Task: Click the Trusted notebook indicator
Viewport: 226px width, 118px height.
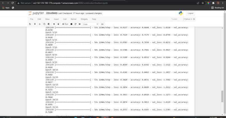Action: [x=174, y=19]
